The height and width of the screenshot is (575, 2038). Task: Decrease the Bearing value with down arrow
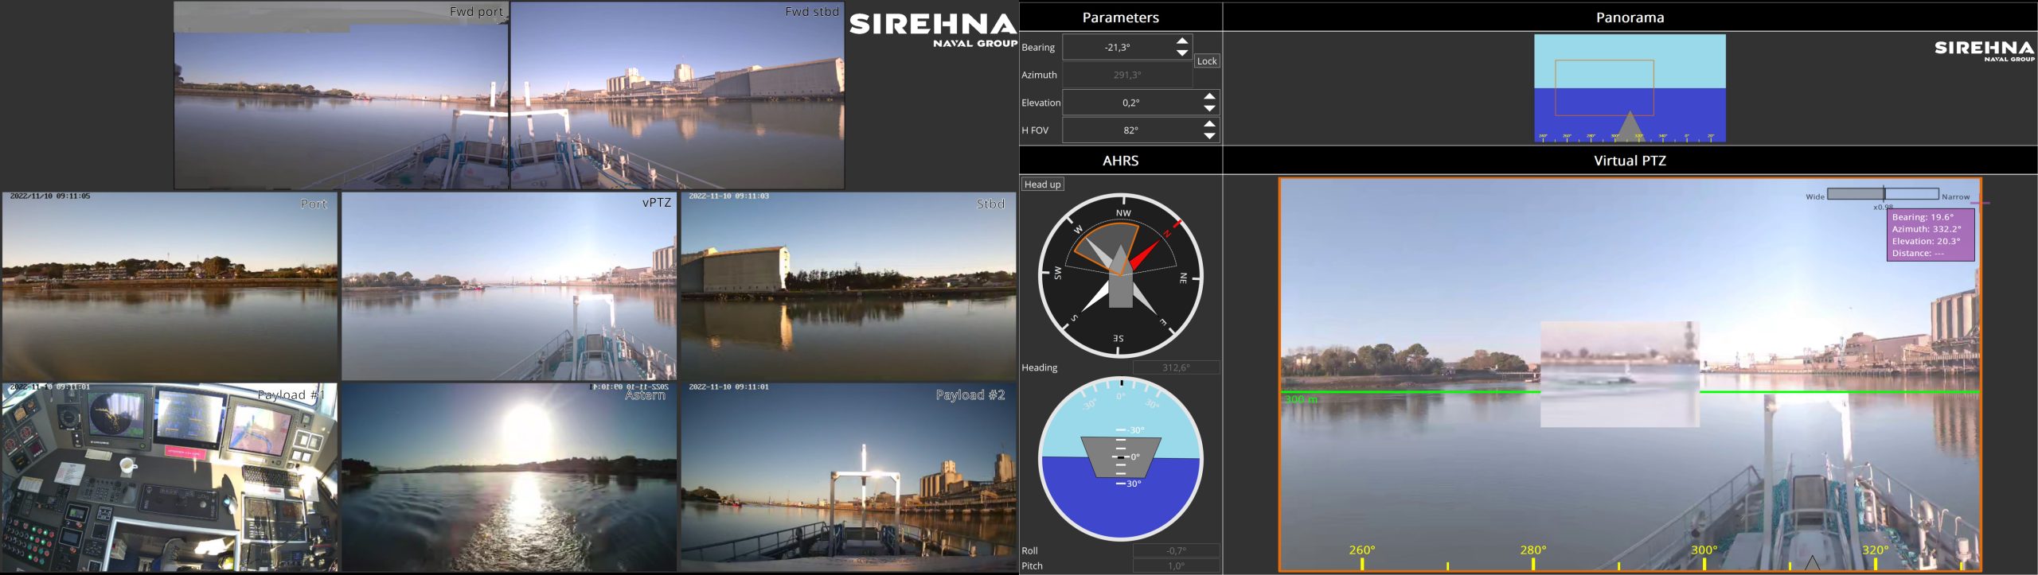(1182, 53)
